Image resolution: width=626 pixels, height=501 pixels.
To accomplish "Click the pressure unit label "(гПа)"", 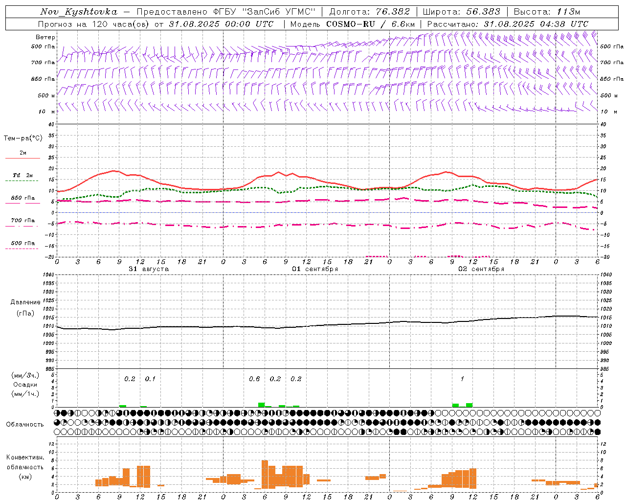I will pos(25,313).
